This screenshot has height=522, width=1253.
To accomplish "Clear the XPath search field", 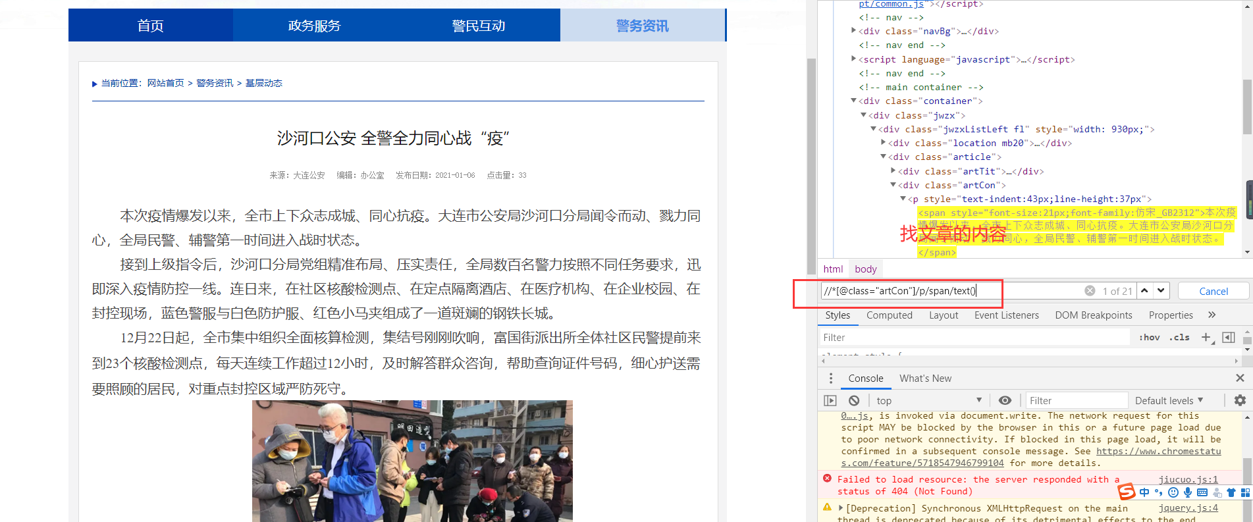I will point(1090,291).
